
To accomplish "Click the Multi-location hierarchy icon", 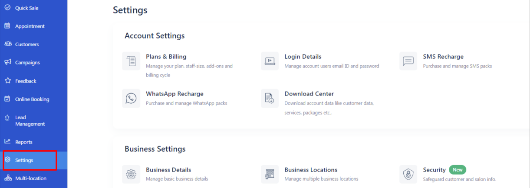I will [7, 178].
